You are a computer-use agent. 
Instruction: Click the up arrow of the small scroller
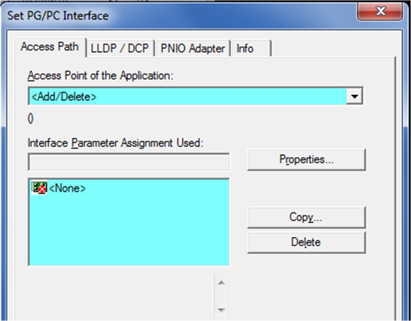click(x=221, y=283)
